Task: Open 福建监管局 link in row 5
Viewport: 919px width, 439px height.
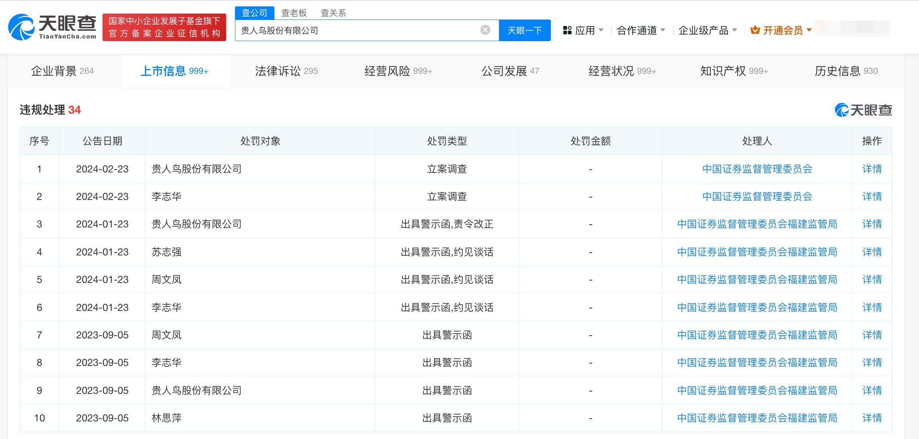Action: 757,279
